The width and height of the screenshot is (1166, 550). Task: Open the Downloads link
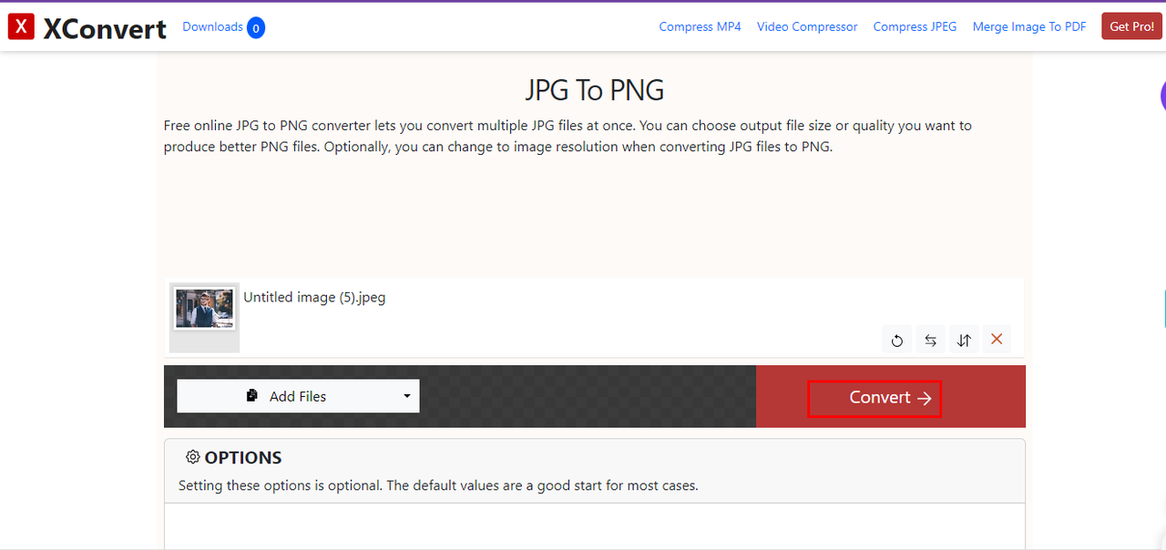coord(212,26)
